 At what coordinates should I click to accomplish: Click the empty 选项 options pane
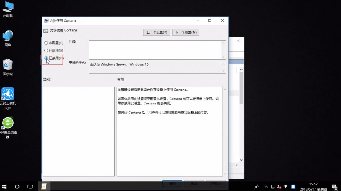coord(78,131)
